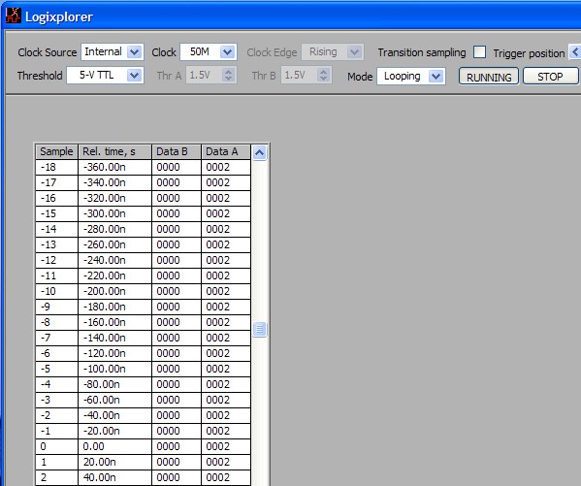581x486 pixels.
Task: Click Data B value in sample -10 row
Action: pyautogui.click(x=177, y=291)
